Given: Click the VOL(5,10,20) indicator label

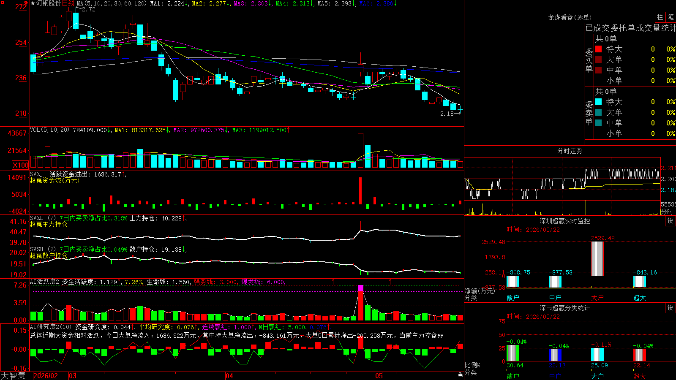Looking at the screenshot, I should [49, 130].
